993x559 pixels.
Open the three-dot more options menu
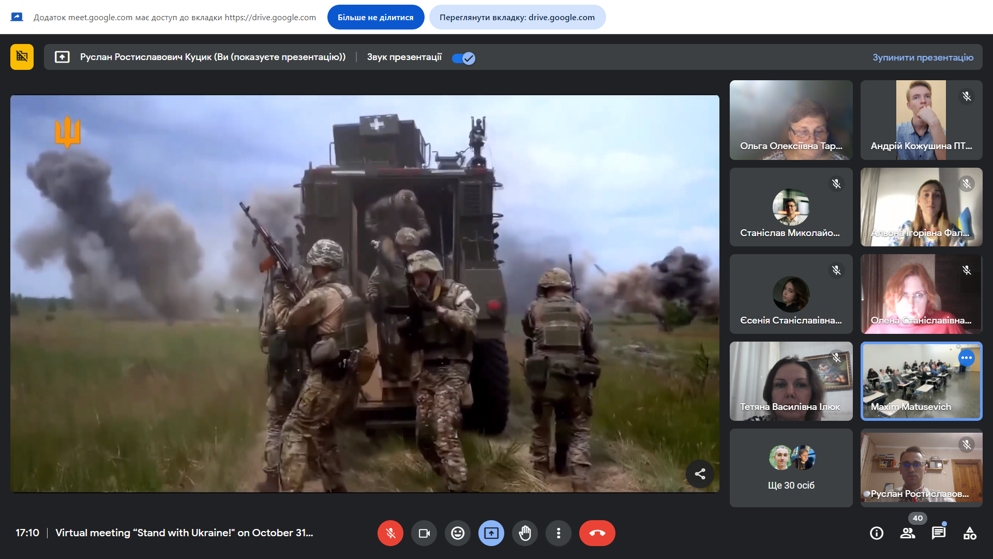[x=559, y=533]
